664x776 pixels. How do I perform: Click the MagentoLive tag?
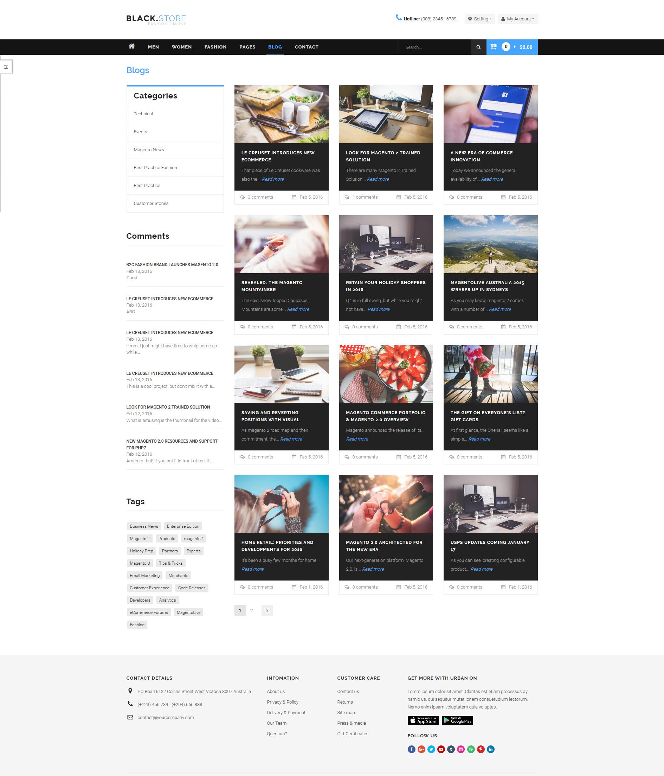[188, 613]
